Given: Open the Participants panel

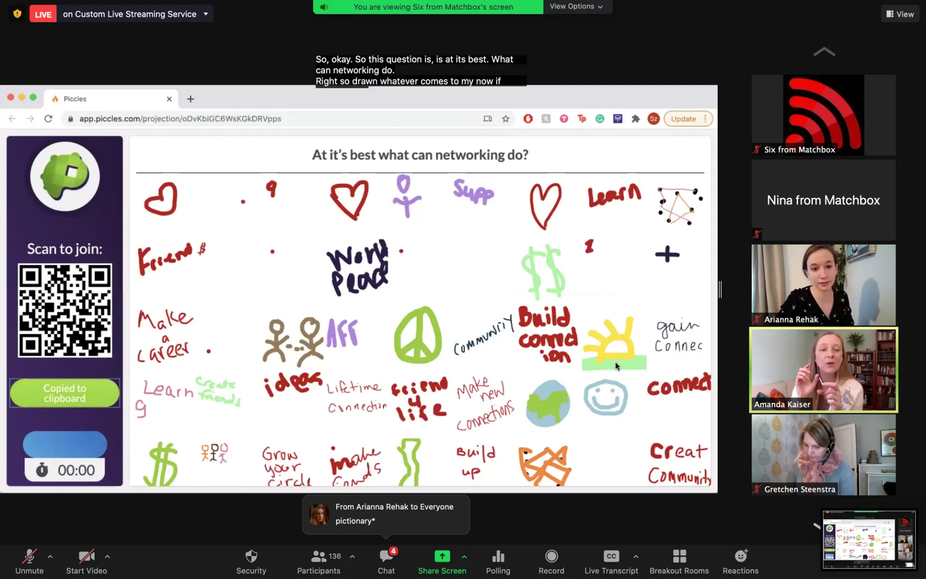Looking at the screenshot, I should 318,557.
